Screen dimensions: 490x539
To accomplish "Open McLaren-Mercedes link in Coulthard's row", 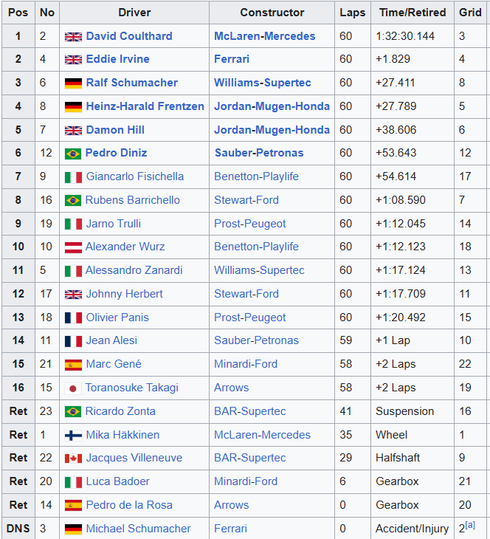I will tap(265, 36).
